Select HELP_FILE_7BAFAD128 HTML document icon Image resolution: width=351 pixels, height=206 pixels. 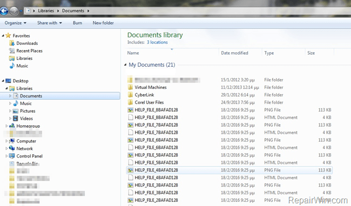coord(130,133)
